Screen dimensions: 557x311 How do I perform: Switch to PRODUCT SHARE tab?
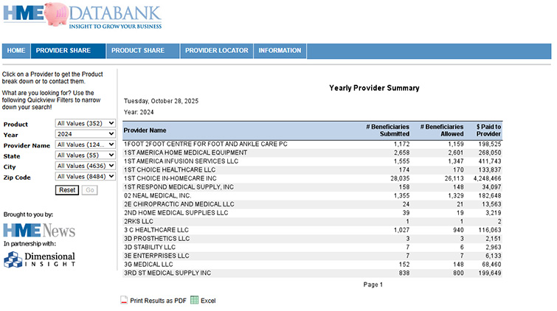[143, 51]
